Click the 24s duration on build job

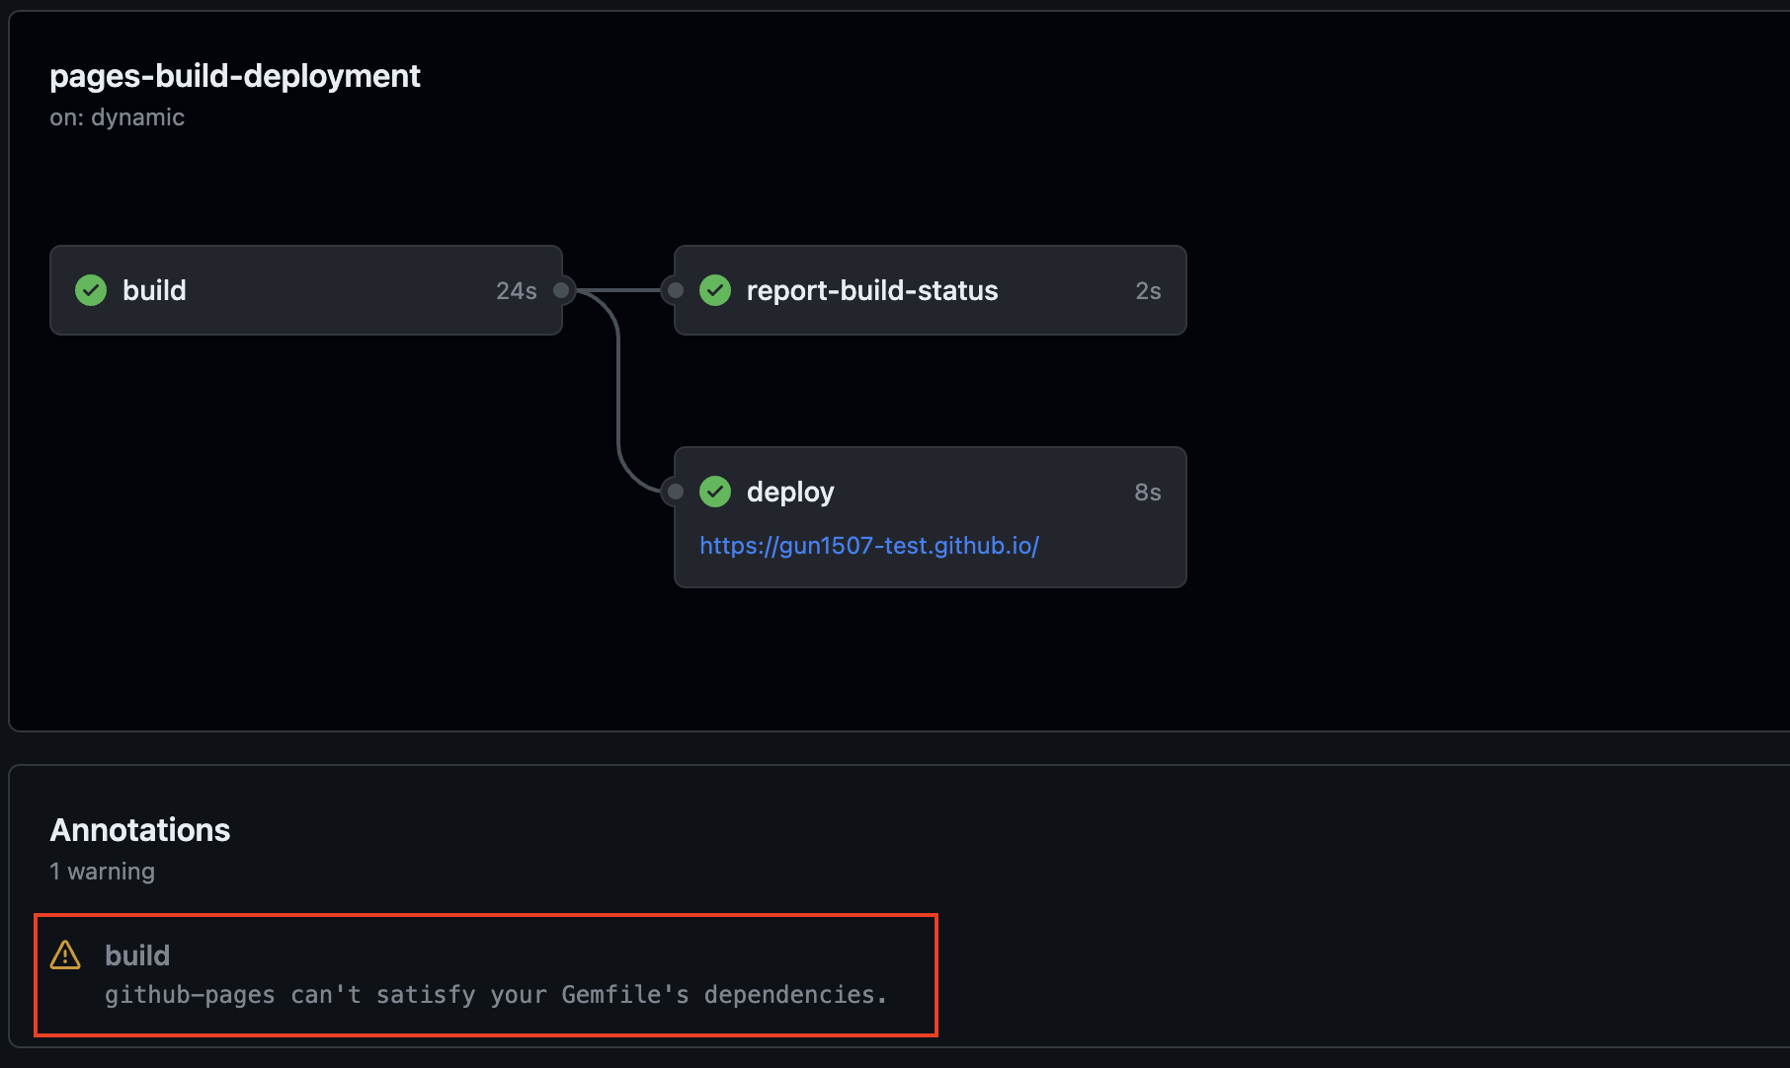point(516,291)
